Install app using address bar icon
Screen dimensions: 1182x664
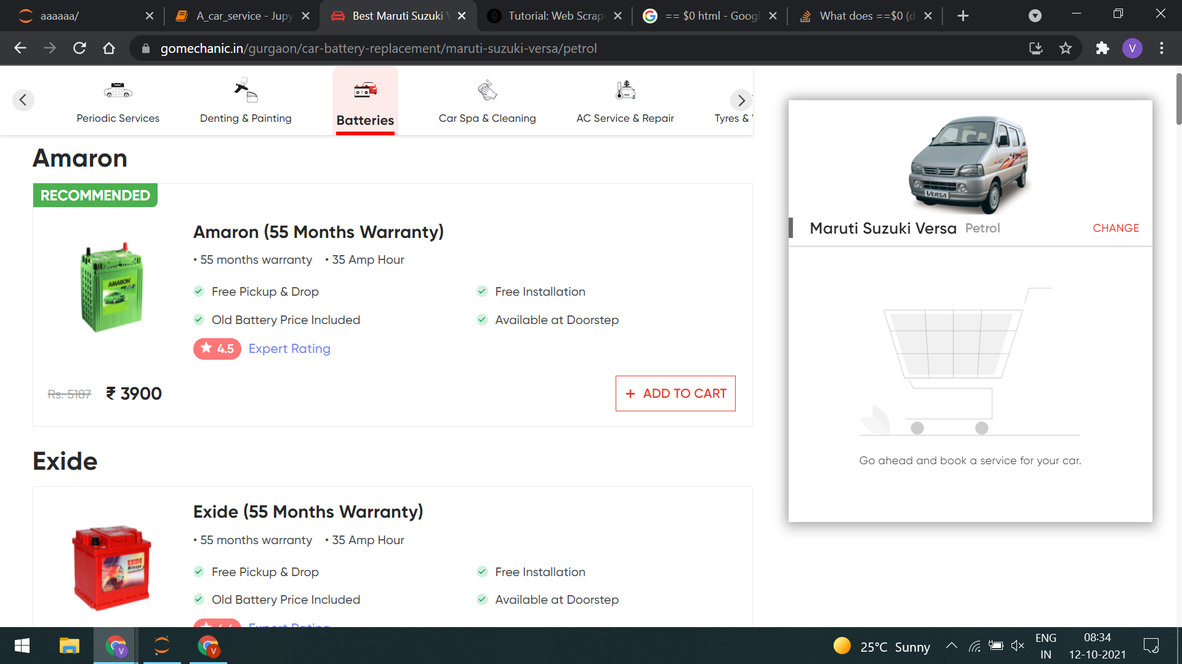[1036, 48]
